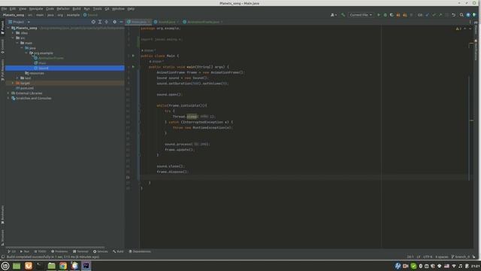
Task: Open the Current File run configuration dropdown
Action: point(361,15)
